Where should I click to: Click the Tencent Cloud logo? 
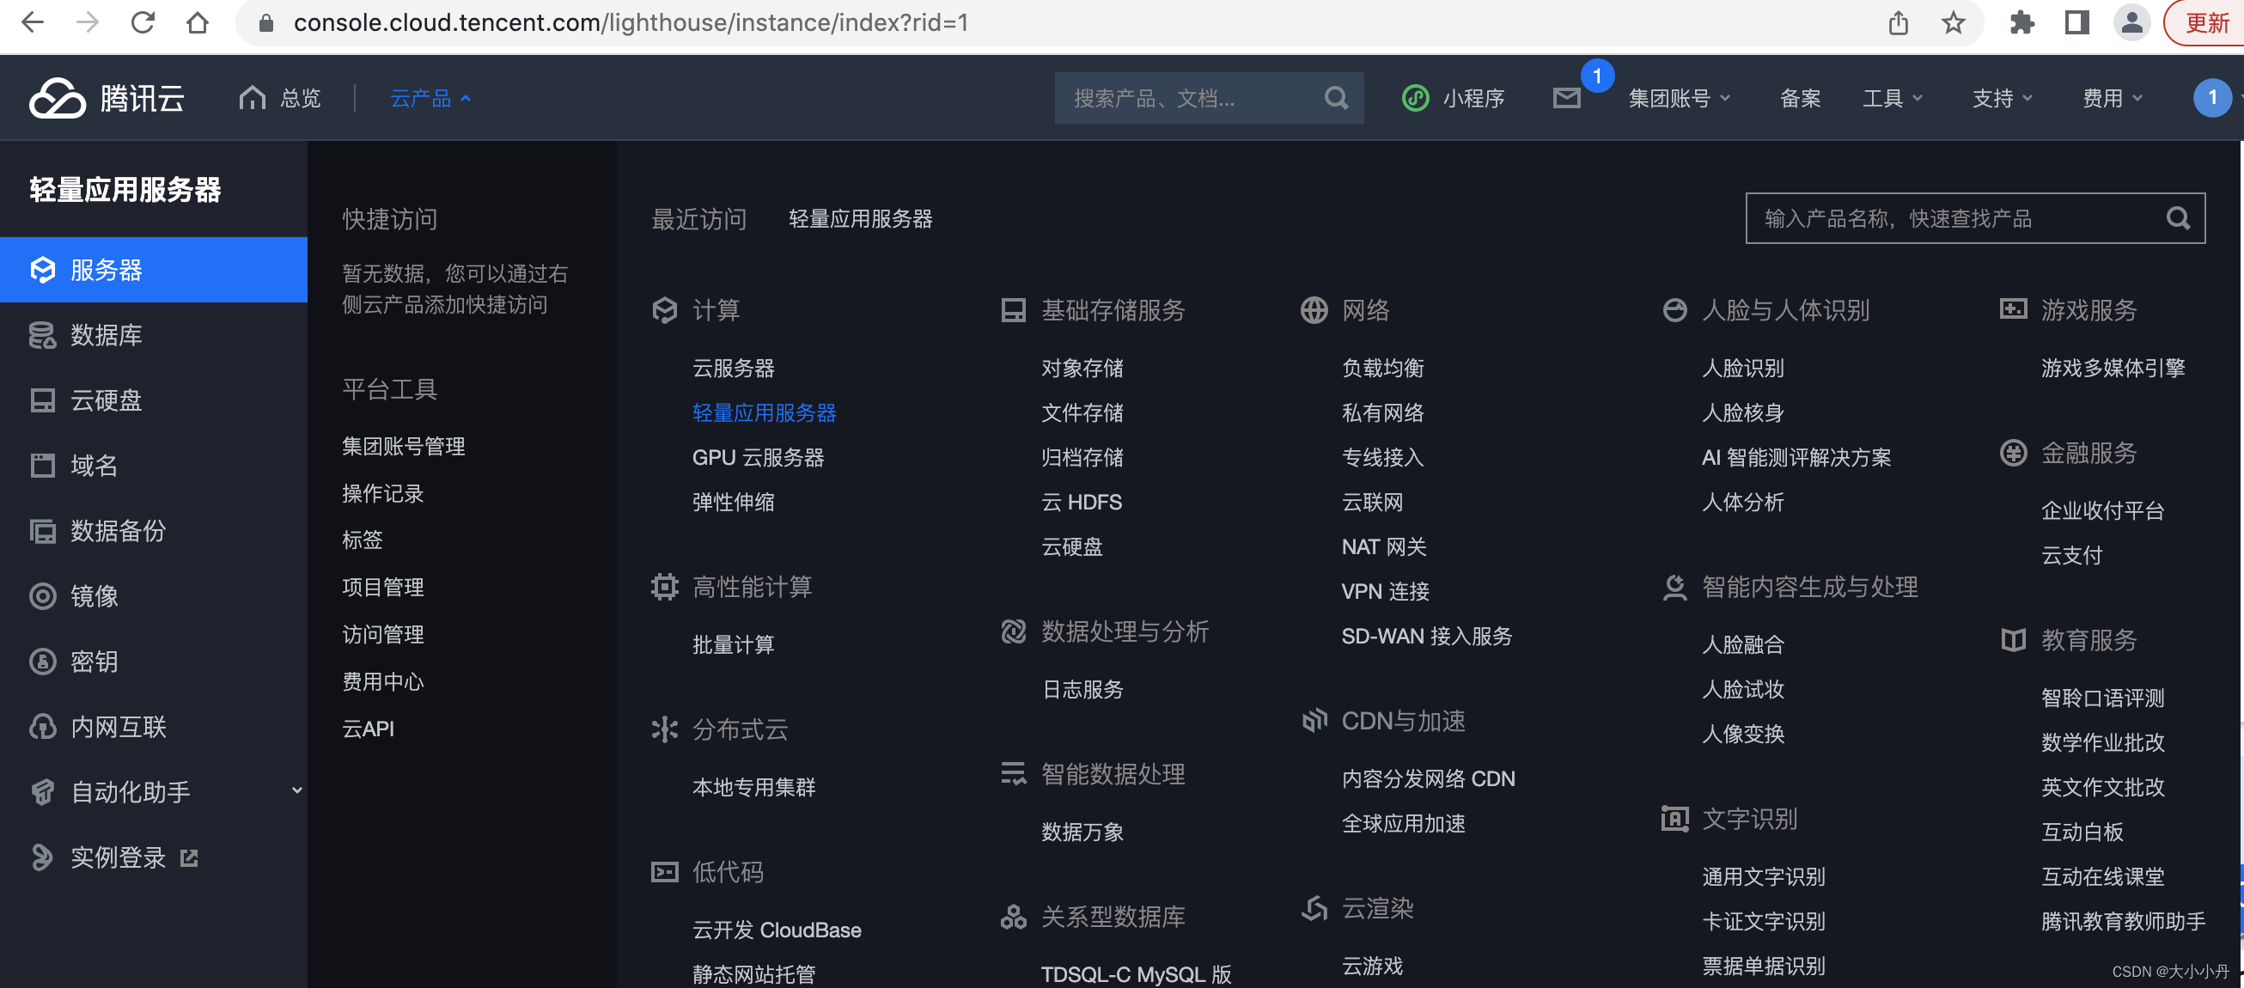tap(107, 98)
